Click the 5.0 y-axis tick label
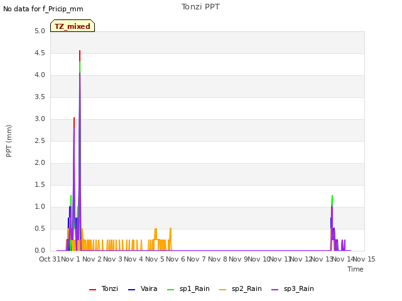Image resolution: width=402 pixels, height=301 pixels. (x=40, y=31)
